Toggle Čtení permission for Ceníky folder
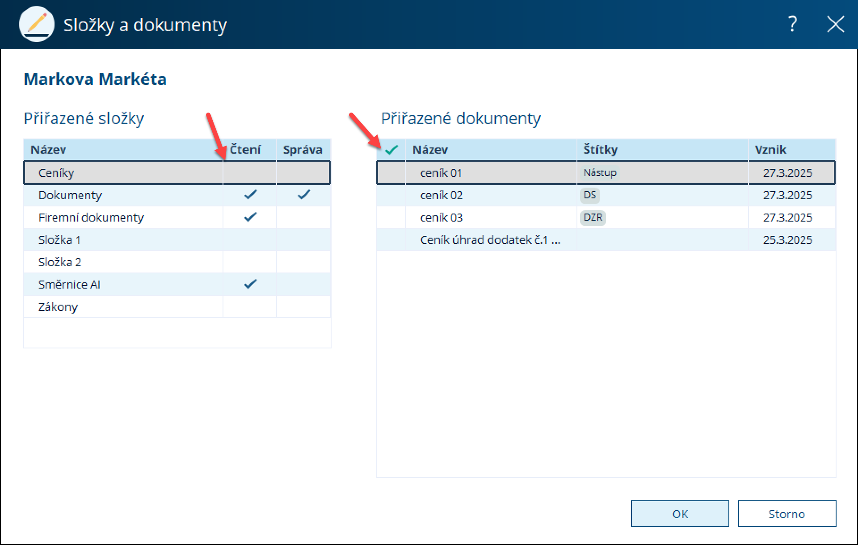 click(250, 173)
